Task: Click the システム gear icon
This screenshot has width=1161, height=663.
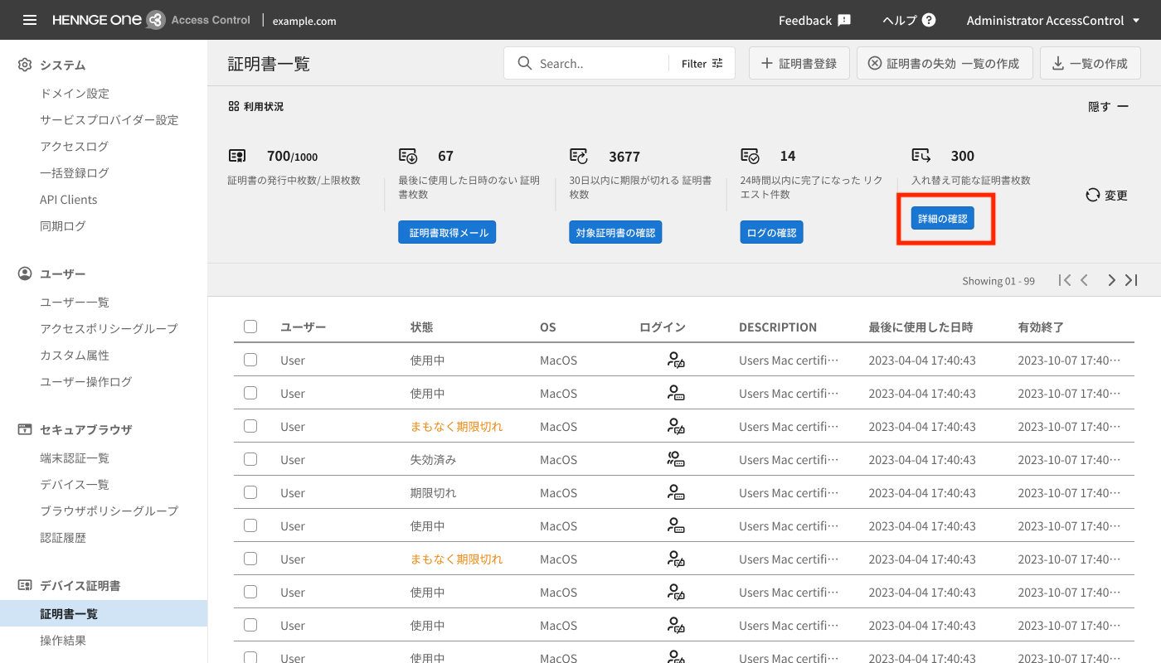Action: point(25,65)
